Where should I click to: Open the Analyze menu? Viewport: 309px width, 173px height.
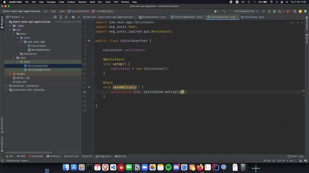tap(71, 2)
